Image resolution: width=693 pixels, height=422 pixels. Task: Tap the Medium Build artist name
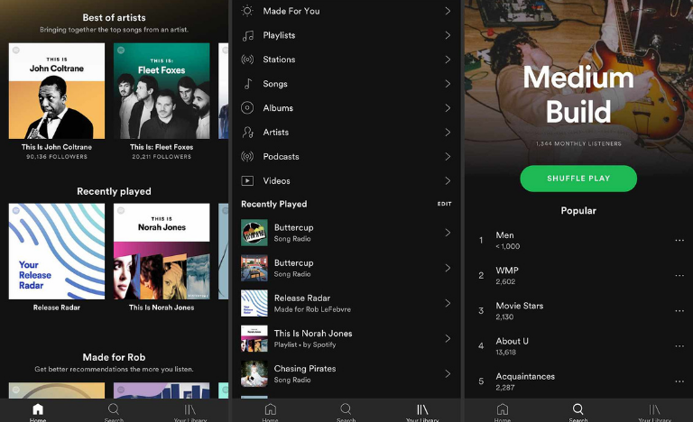point(578,94)
